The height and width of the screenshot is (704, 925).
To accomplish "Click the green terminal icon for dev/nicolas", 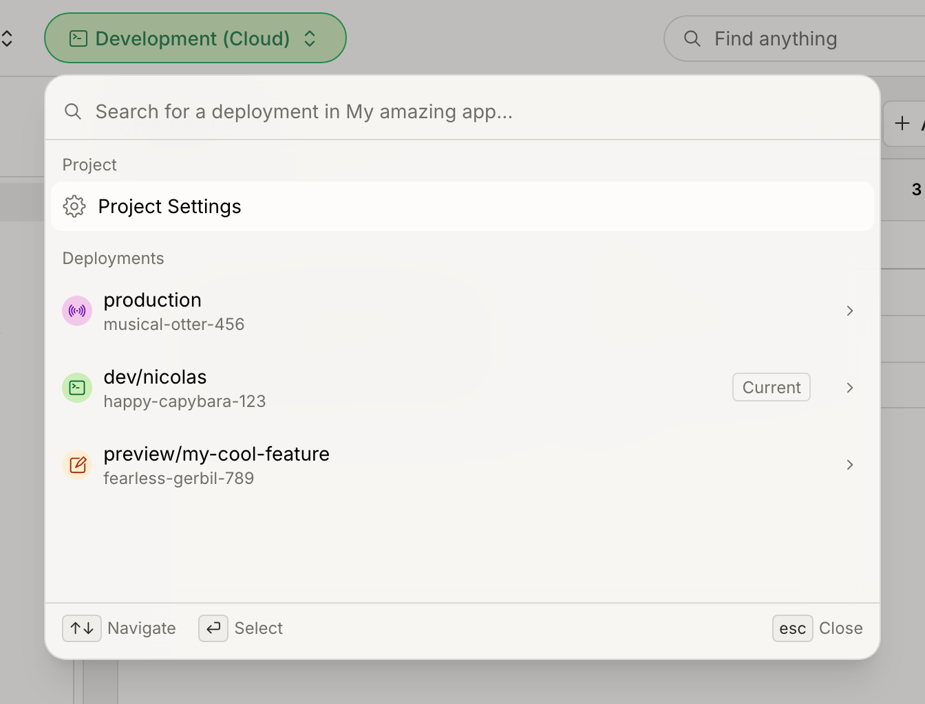I will (77, 388).
